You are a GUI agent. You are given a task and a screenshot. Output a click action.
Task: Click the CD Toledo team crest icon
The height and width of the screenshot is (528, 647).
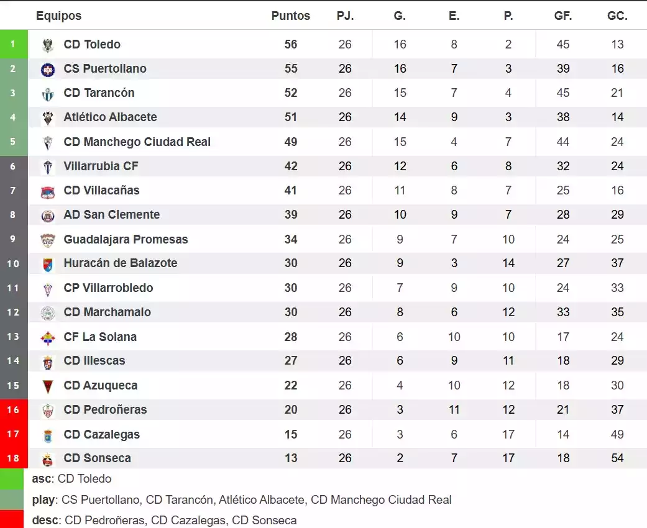(x=48, y=45)
